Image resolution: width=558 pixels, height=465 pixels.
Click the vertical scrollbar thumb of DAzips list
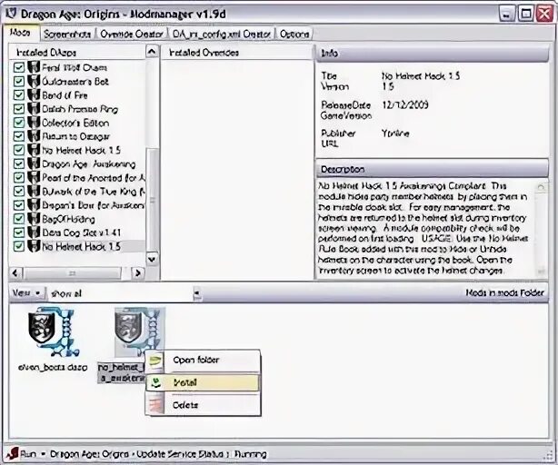[x=153, y=201]
